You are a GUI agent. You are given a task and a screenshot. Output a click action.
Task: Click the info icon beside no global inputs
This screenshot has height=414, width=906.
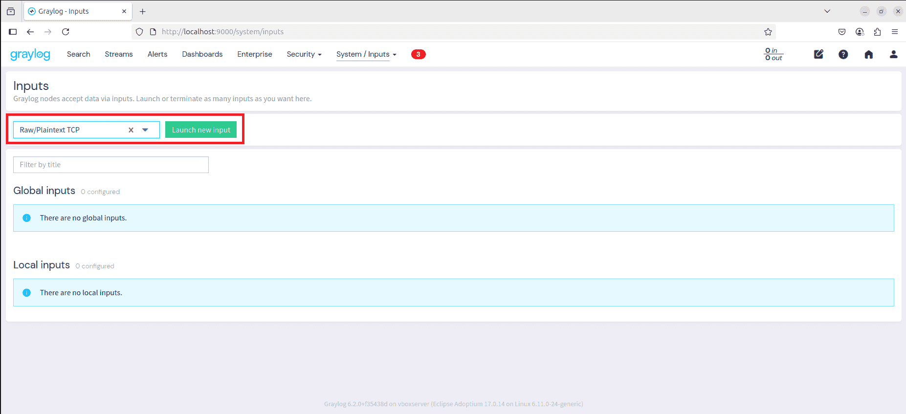(27, 218)
